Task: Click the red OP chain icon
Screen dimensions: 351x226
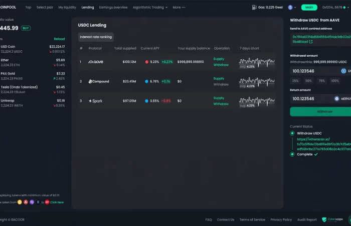Action: pyautogui.click(x=47, y=202)
